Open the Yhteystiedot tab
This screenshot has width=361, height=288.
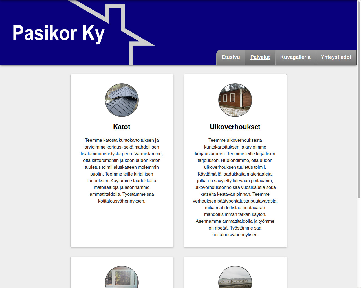(336, 57)
